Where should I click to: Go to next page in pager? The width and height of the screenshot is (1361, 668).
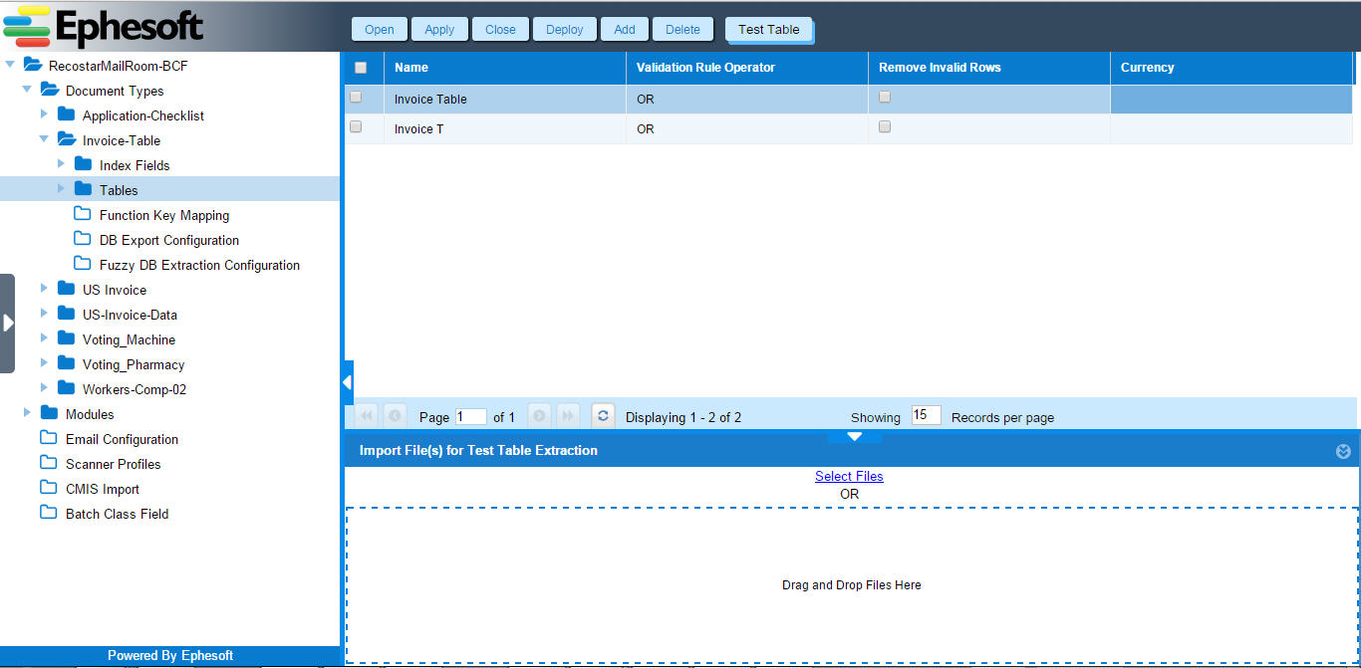[x=539, y=416]
